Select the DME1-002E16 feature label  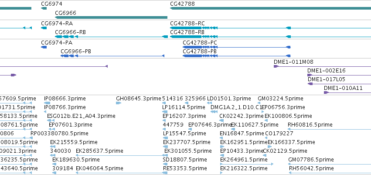tap(326, 71)
